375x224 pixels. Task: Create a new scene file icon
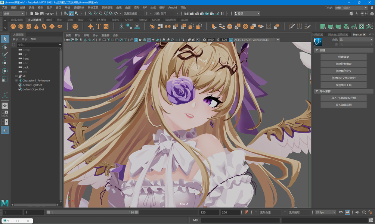coord(32,13)
